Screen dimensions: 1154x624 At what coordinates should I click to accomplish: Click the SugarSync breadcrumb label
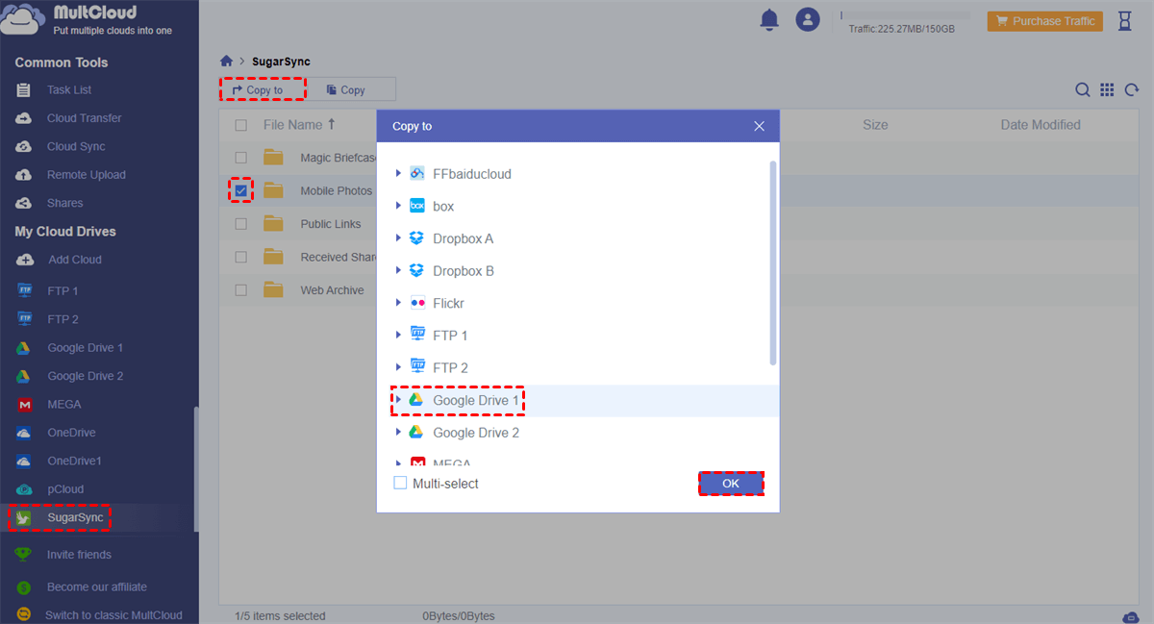tap(281, 62)
